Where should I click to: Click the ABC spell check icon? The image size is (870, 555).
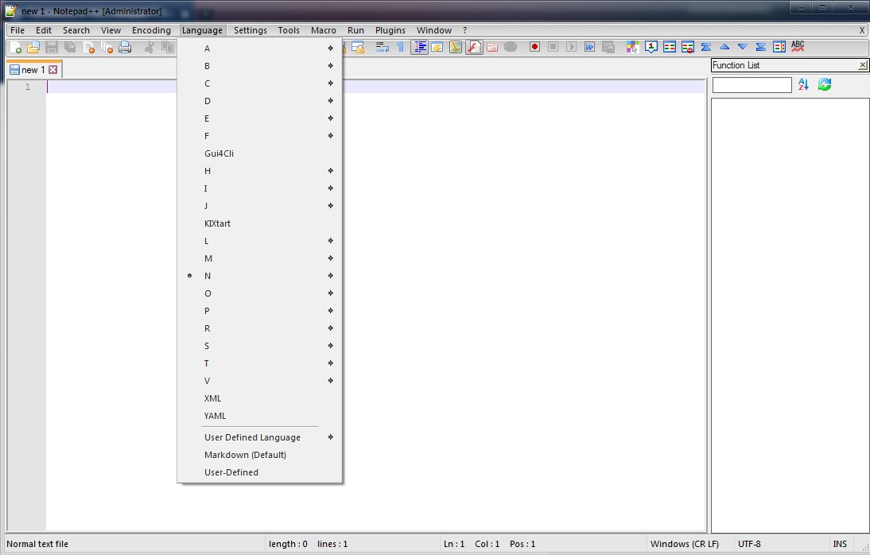click(x=798, y=47)
